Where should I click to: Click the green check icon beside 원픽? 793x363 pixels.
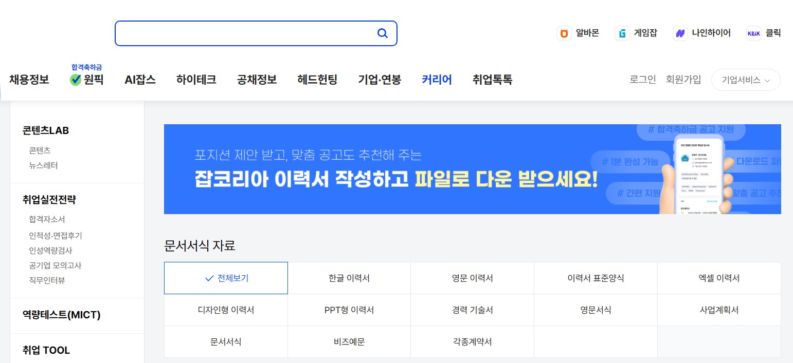click(76, 80)
